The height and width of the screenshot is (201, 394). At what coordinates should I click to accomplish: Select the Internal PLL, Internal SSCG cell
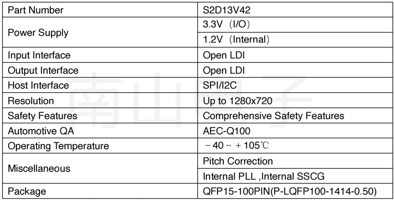click(264, 177)
